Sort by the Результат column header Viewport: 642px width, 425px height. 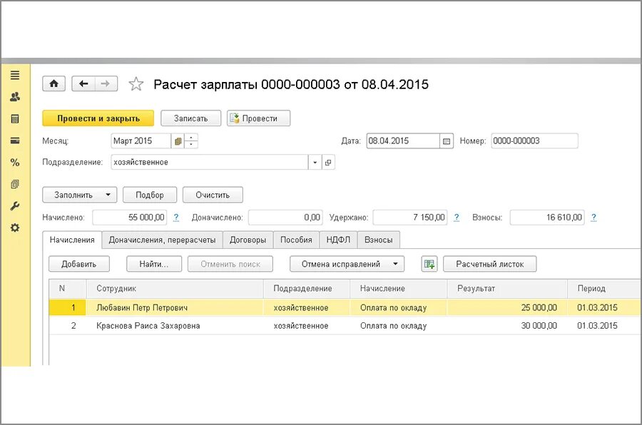[x=507, y=289]
